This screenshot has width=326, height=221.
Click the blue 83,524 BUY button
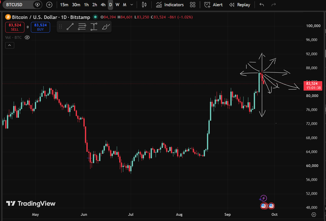click(40, 27)
